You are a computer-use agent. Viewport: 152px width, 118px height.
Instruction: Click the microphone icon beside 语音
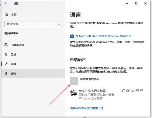[6, 73]
